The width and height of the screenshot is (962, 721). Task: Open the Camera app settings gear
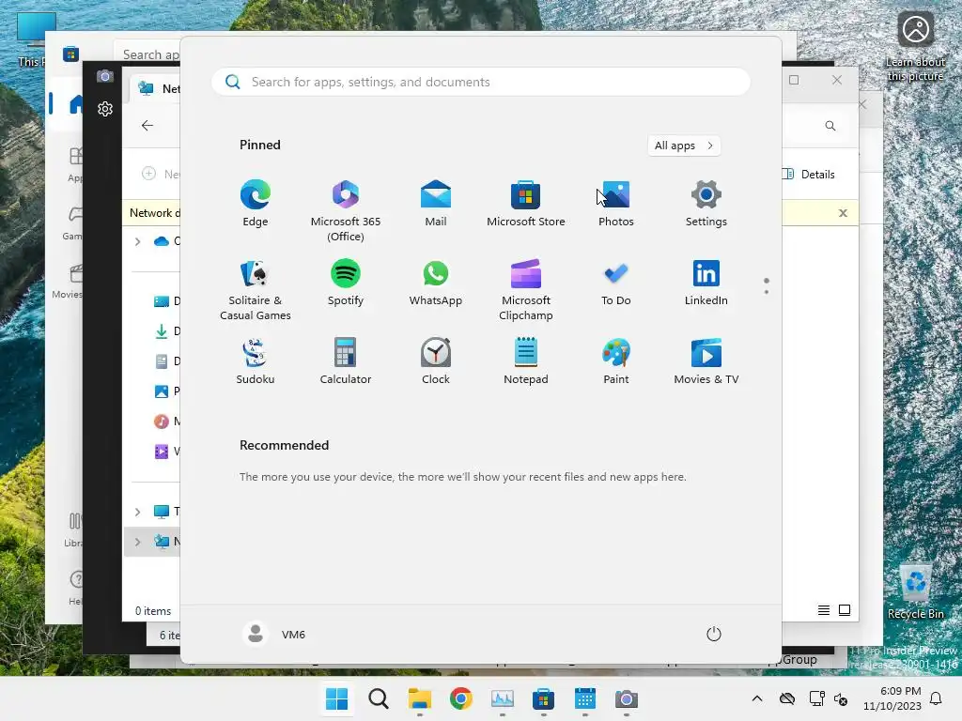[x=105, y=109]
